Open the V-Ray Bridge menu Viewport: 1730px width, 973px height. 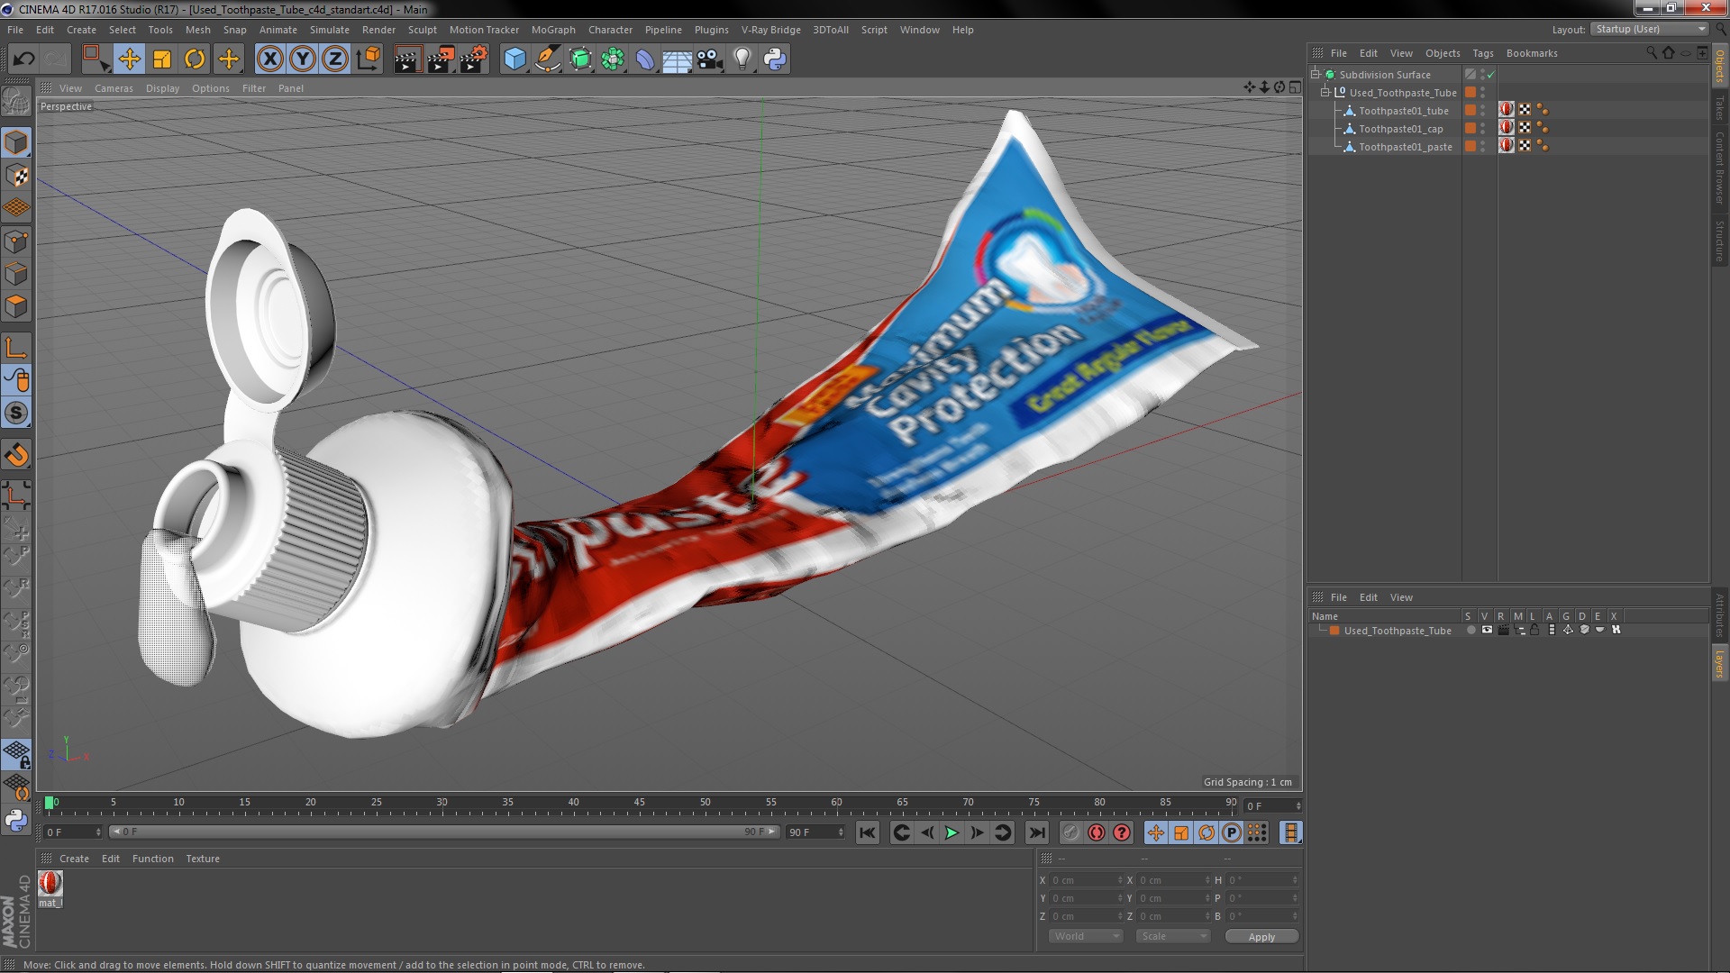click(x=770, y=30)
